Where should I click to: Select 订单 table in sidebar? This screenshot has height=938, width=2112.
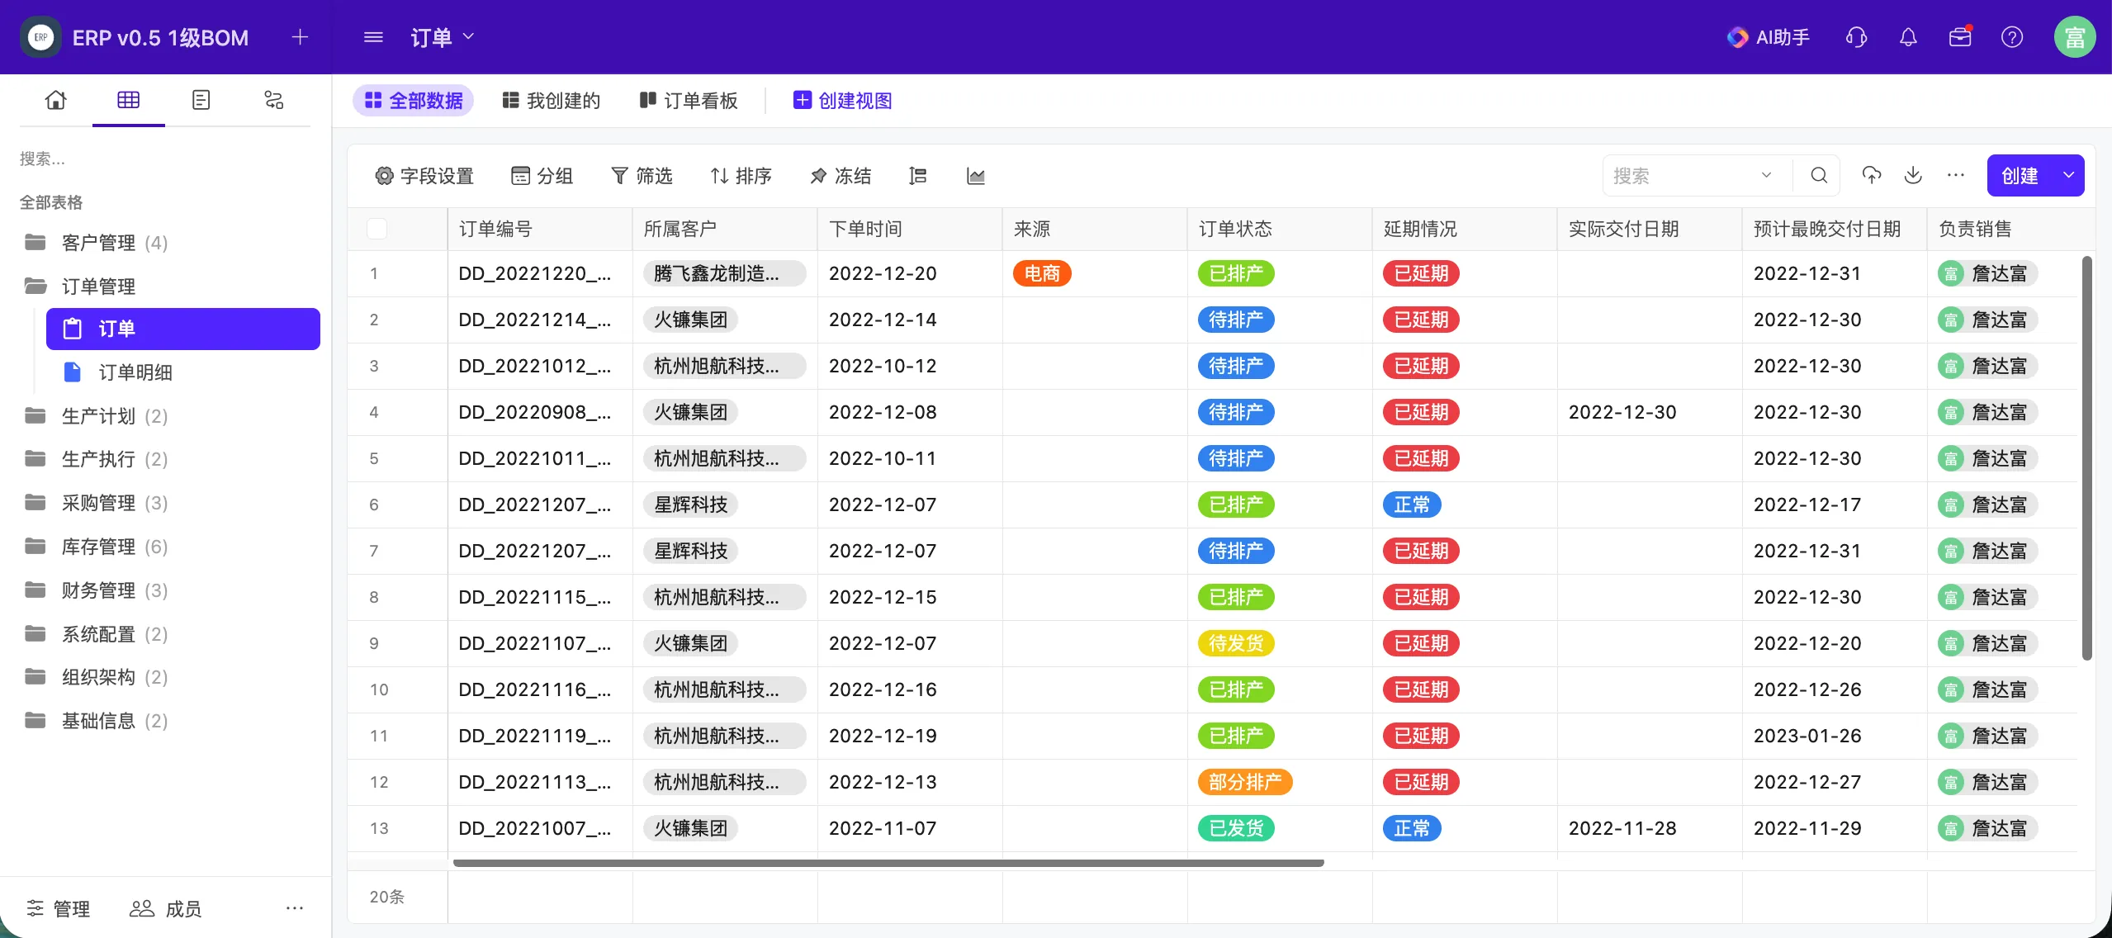point(183,329)
